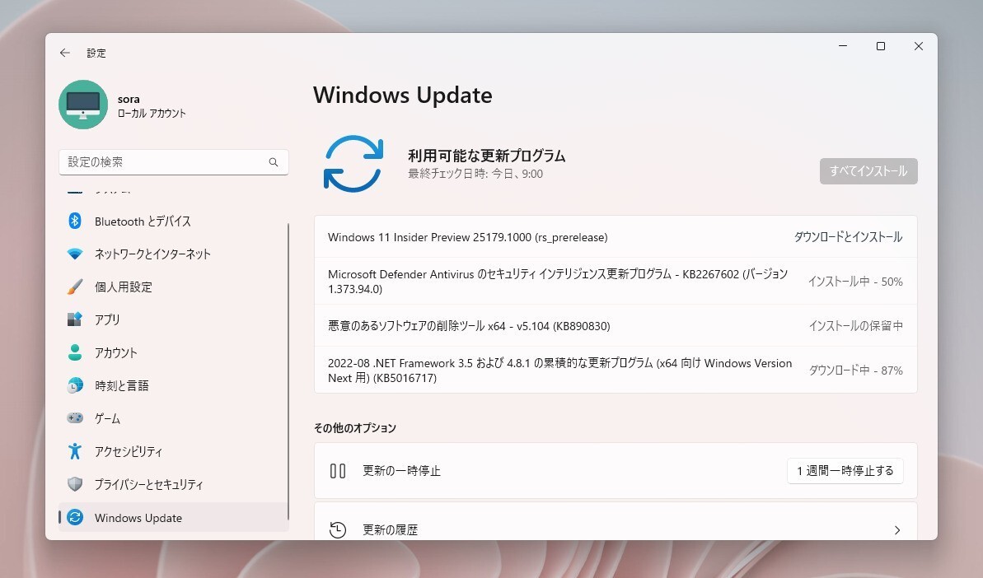Navigate to アカウント settings

point(174,352)
